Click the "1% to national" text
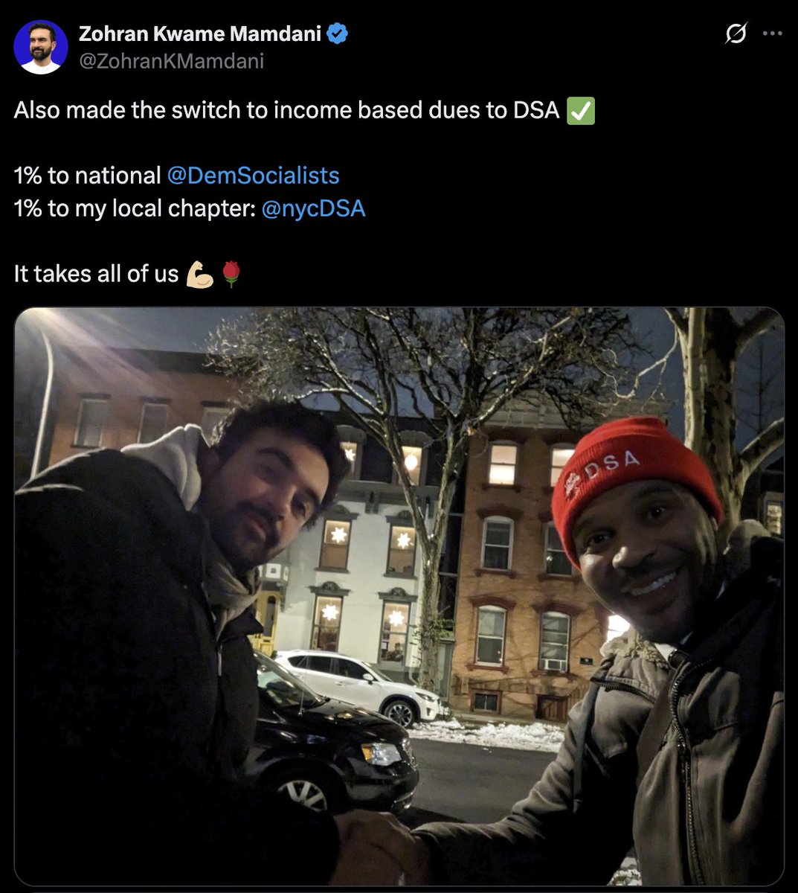The image size is (798, 893). (88, 176)
